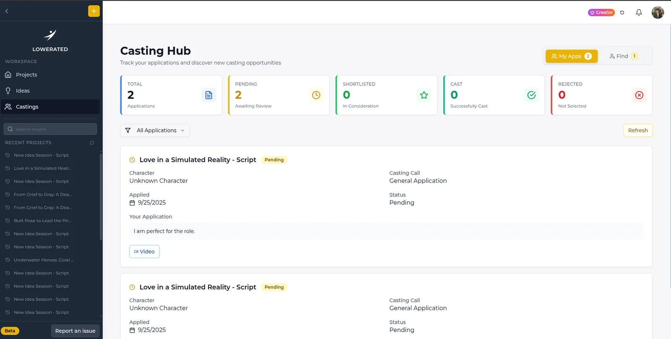Image resolution: width=671 pixels, height=339 pixels.
Task: Click Report an issue button
Action: tap(75, 331)
